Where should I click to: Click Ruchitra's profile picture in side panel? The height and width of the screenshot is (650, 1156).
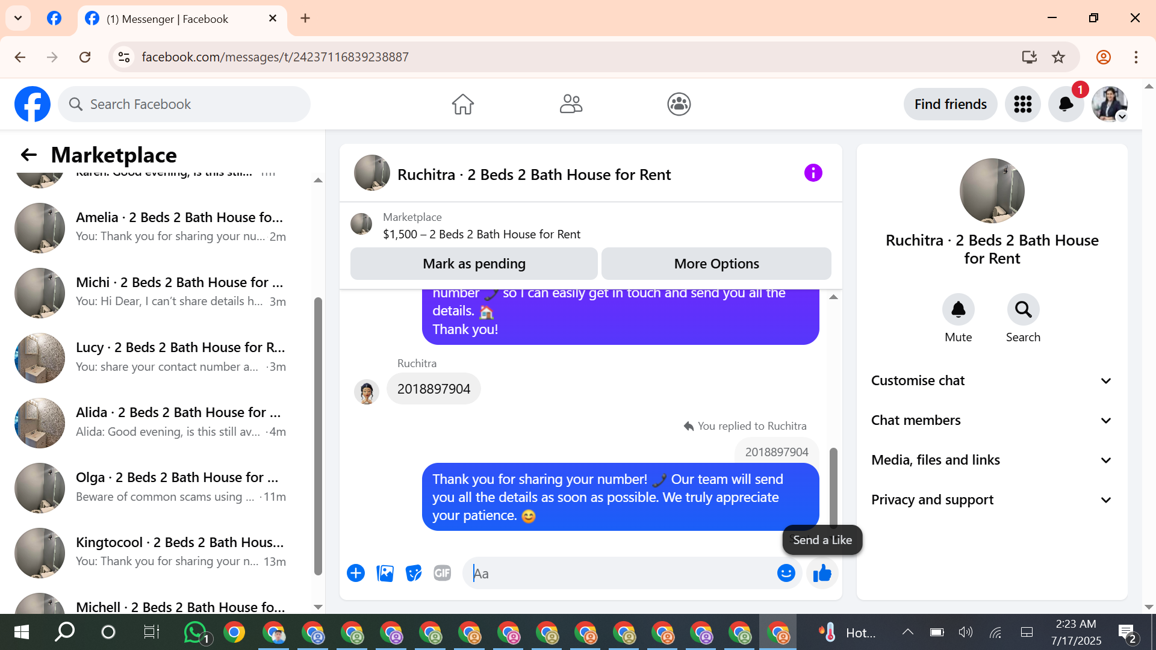[x=992, y=191]
